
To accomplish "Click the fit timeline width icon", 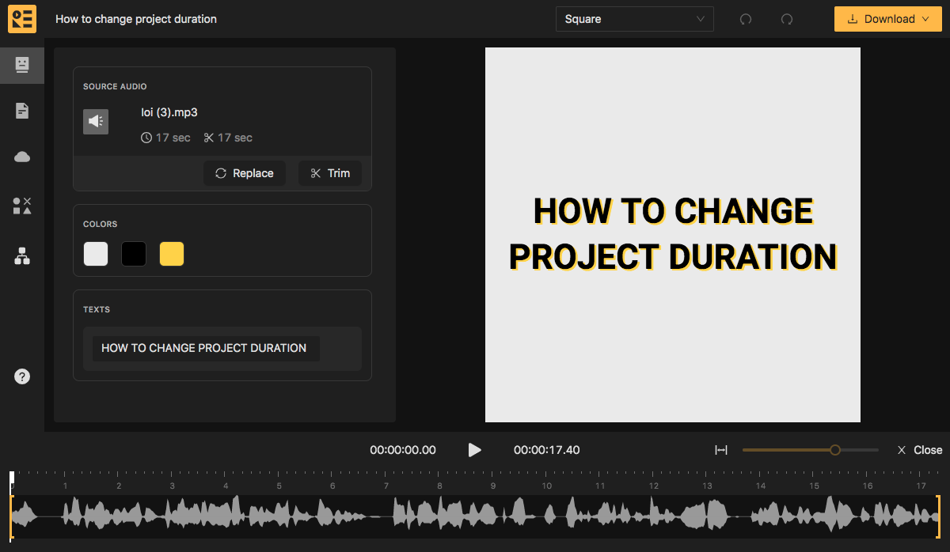I will (721, 450).
